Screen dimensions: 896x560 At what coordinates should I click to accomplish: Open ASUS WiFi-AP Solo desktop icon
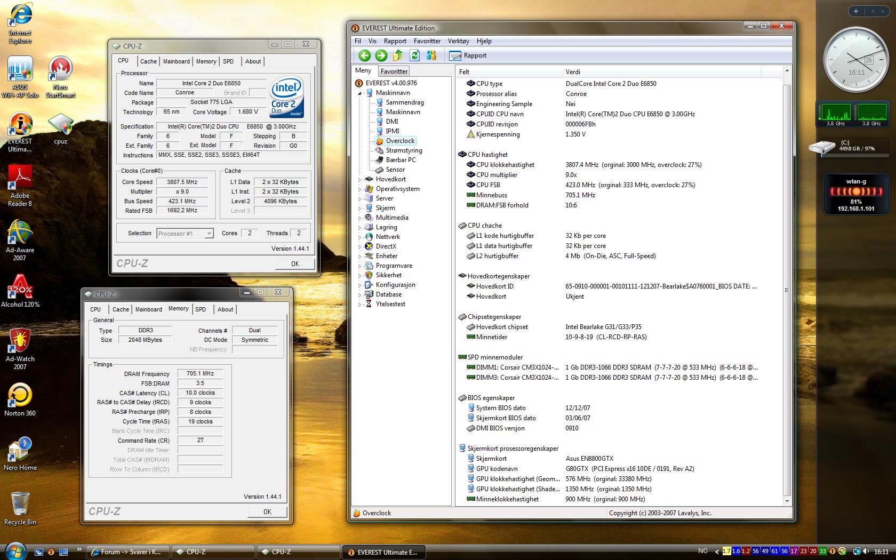20,77
